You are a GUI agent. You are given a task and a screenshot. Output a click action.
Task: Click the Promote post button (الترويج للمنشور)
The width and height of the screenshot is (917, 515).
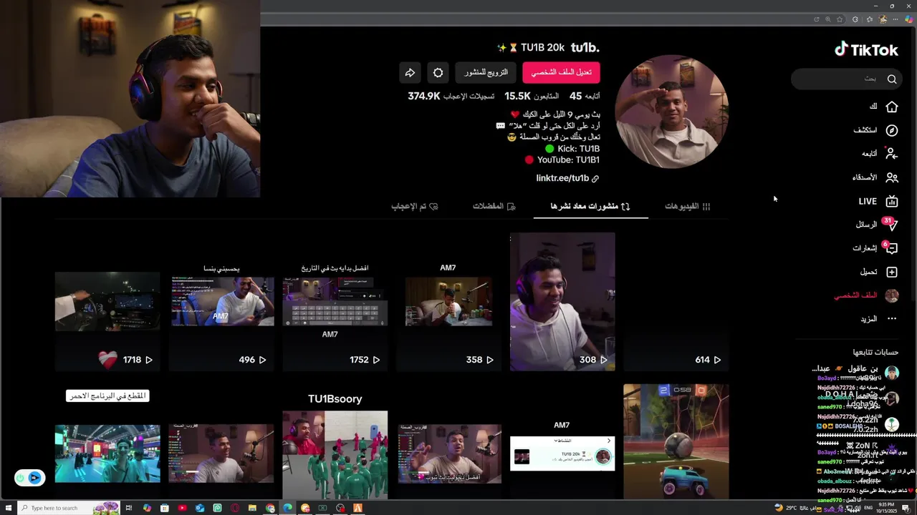(x=486, y=72)
